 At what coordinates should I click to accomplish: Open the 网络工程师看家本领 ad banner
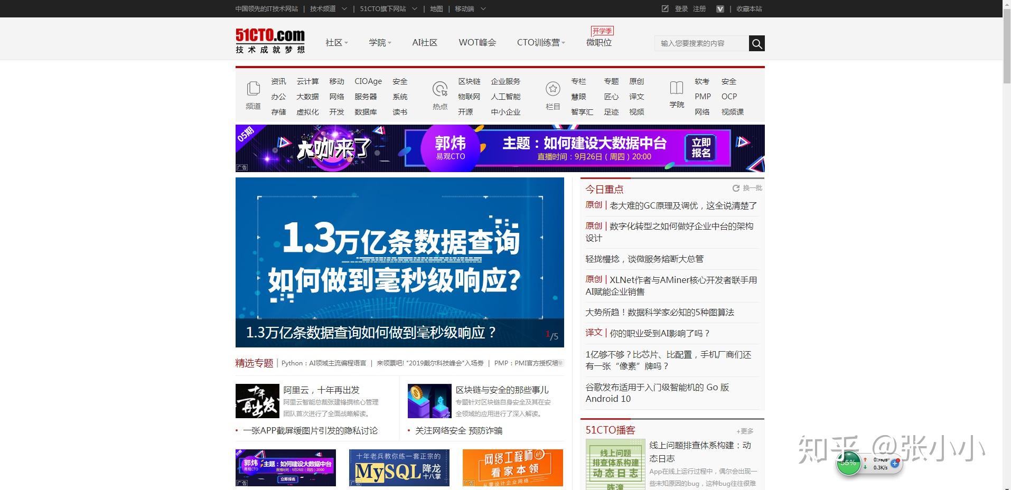coord(513,468)
